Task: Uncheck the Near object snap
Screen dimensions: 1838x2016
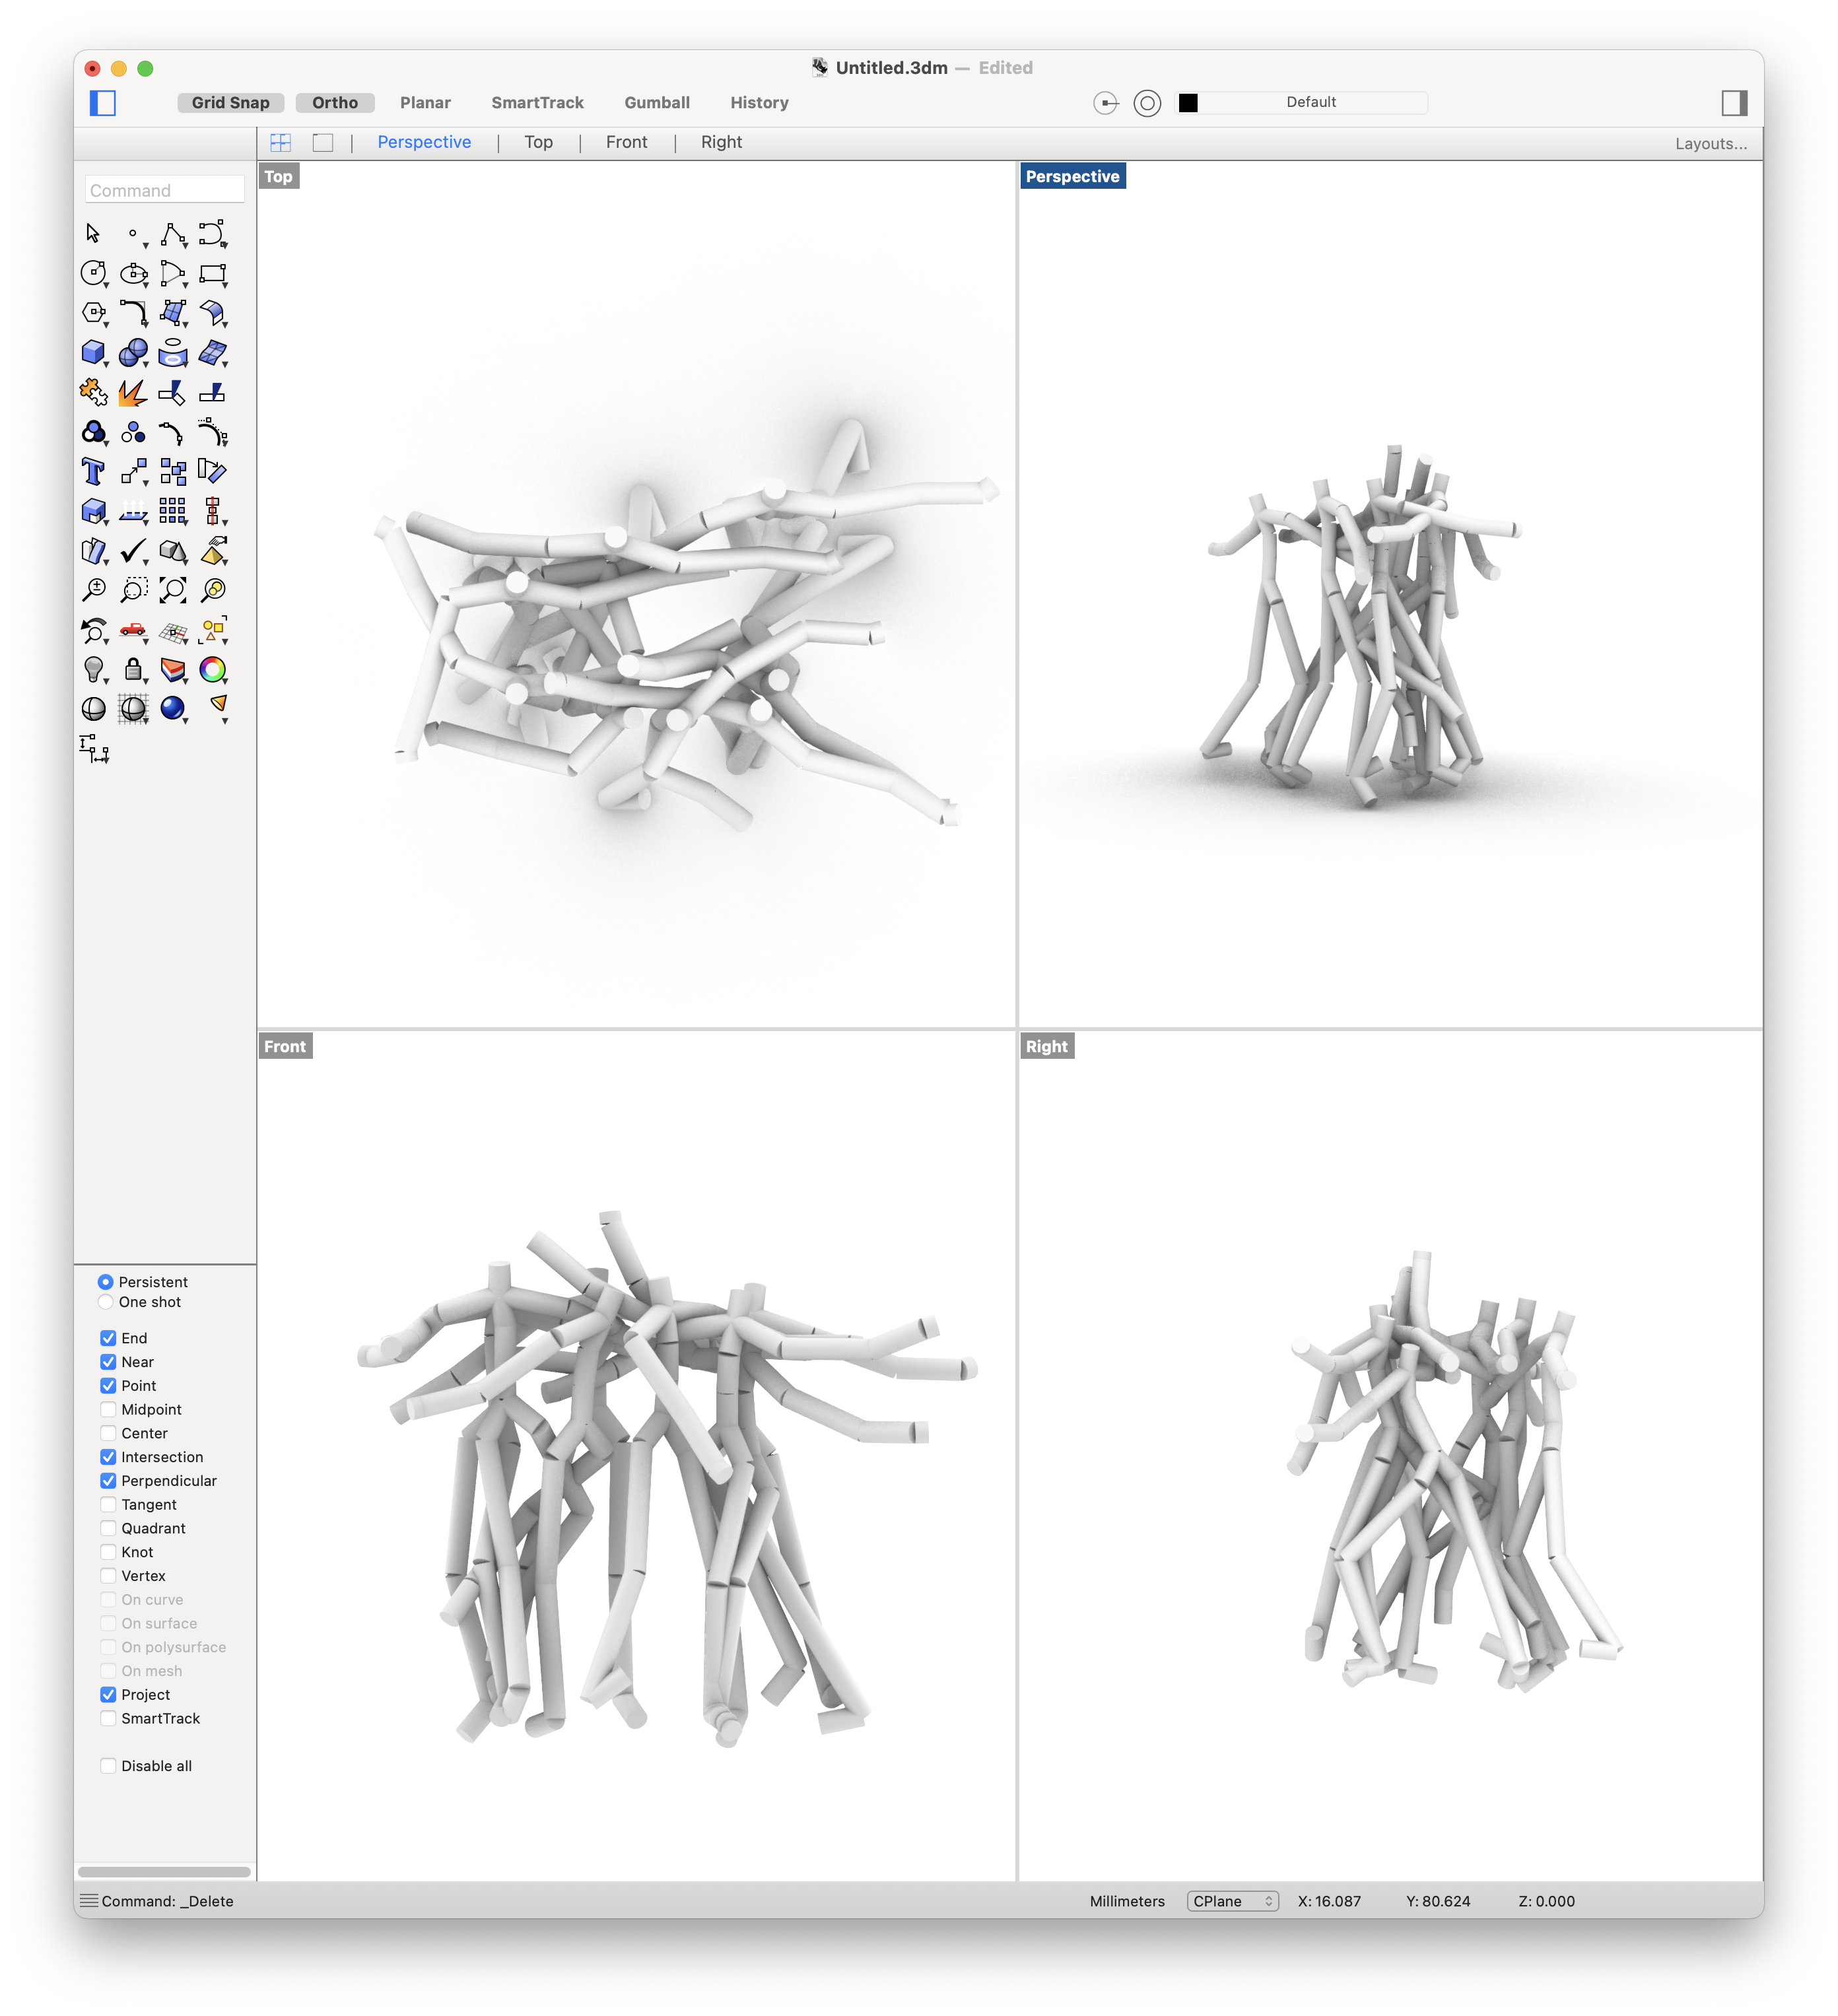Action: pyautogui.click(x=108, y=1361)
